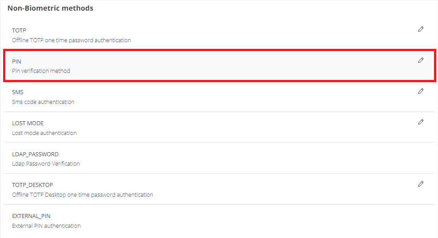
Task: Click the 'Pin verification method' description
Action: tap(41, 71)
